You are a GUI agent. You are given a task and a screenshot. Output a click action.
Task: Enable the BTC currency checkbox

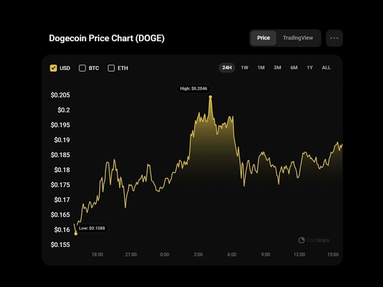[83, 68]
